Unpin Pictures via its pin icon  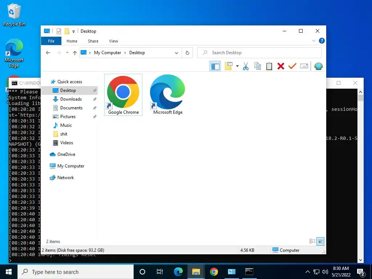(94, 117)
